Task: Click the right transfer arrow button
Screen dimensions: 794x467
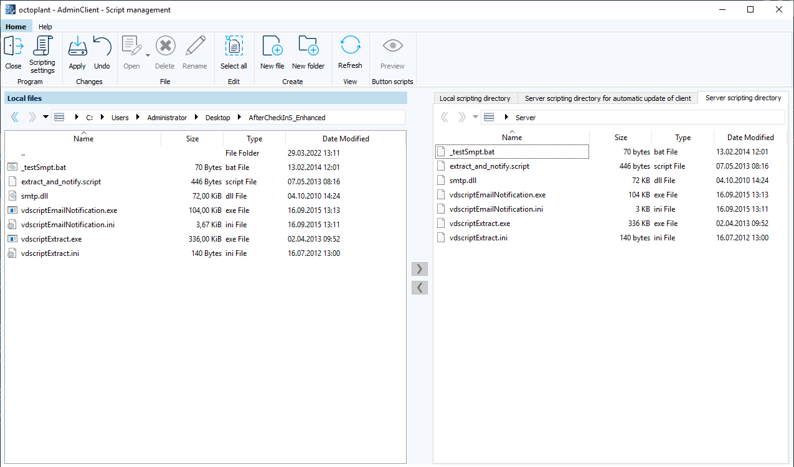Action: click(x=419, y=268)
